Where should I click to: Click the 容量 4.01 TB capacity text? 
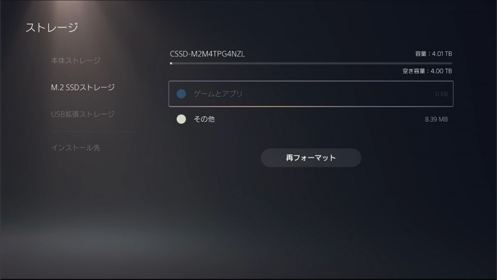click(x=433, y=54)
